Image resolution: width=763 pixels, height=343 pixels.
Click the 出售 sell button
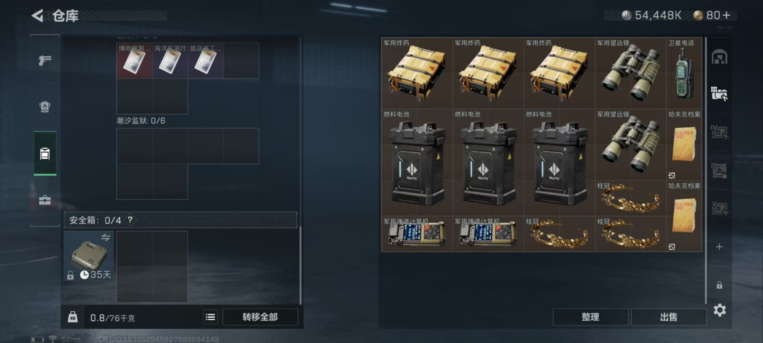click(x=668, y=317)
